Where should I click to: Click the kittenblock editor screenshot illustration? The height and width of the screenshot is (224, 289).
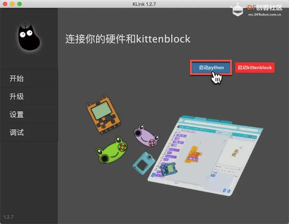[205, 155]
